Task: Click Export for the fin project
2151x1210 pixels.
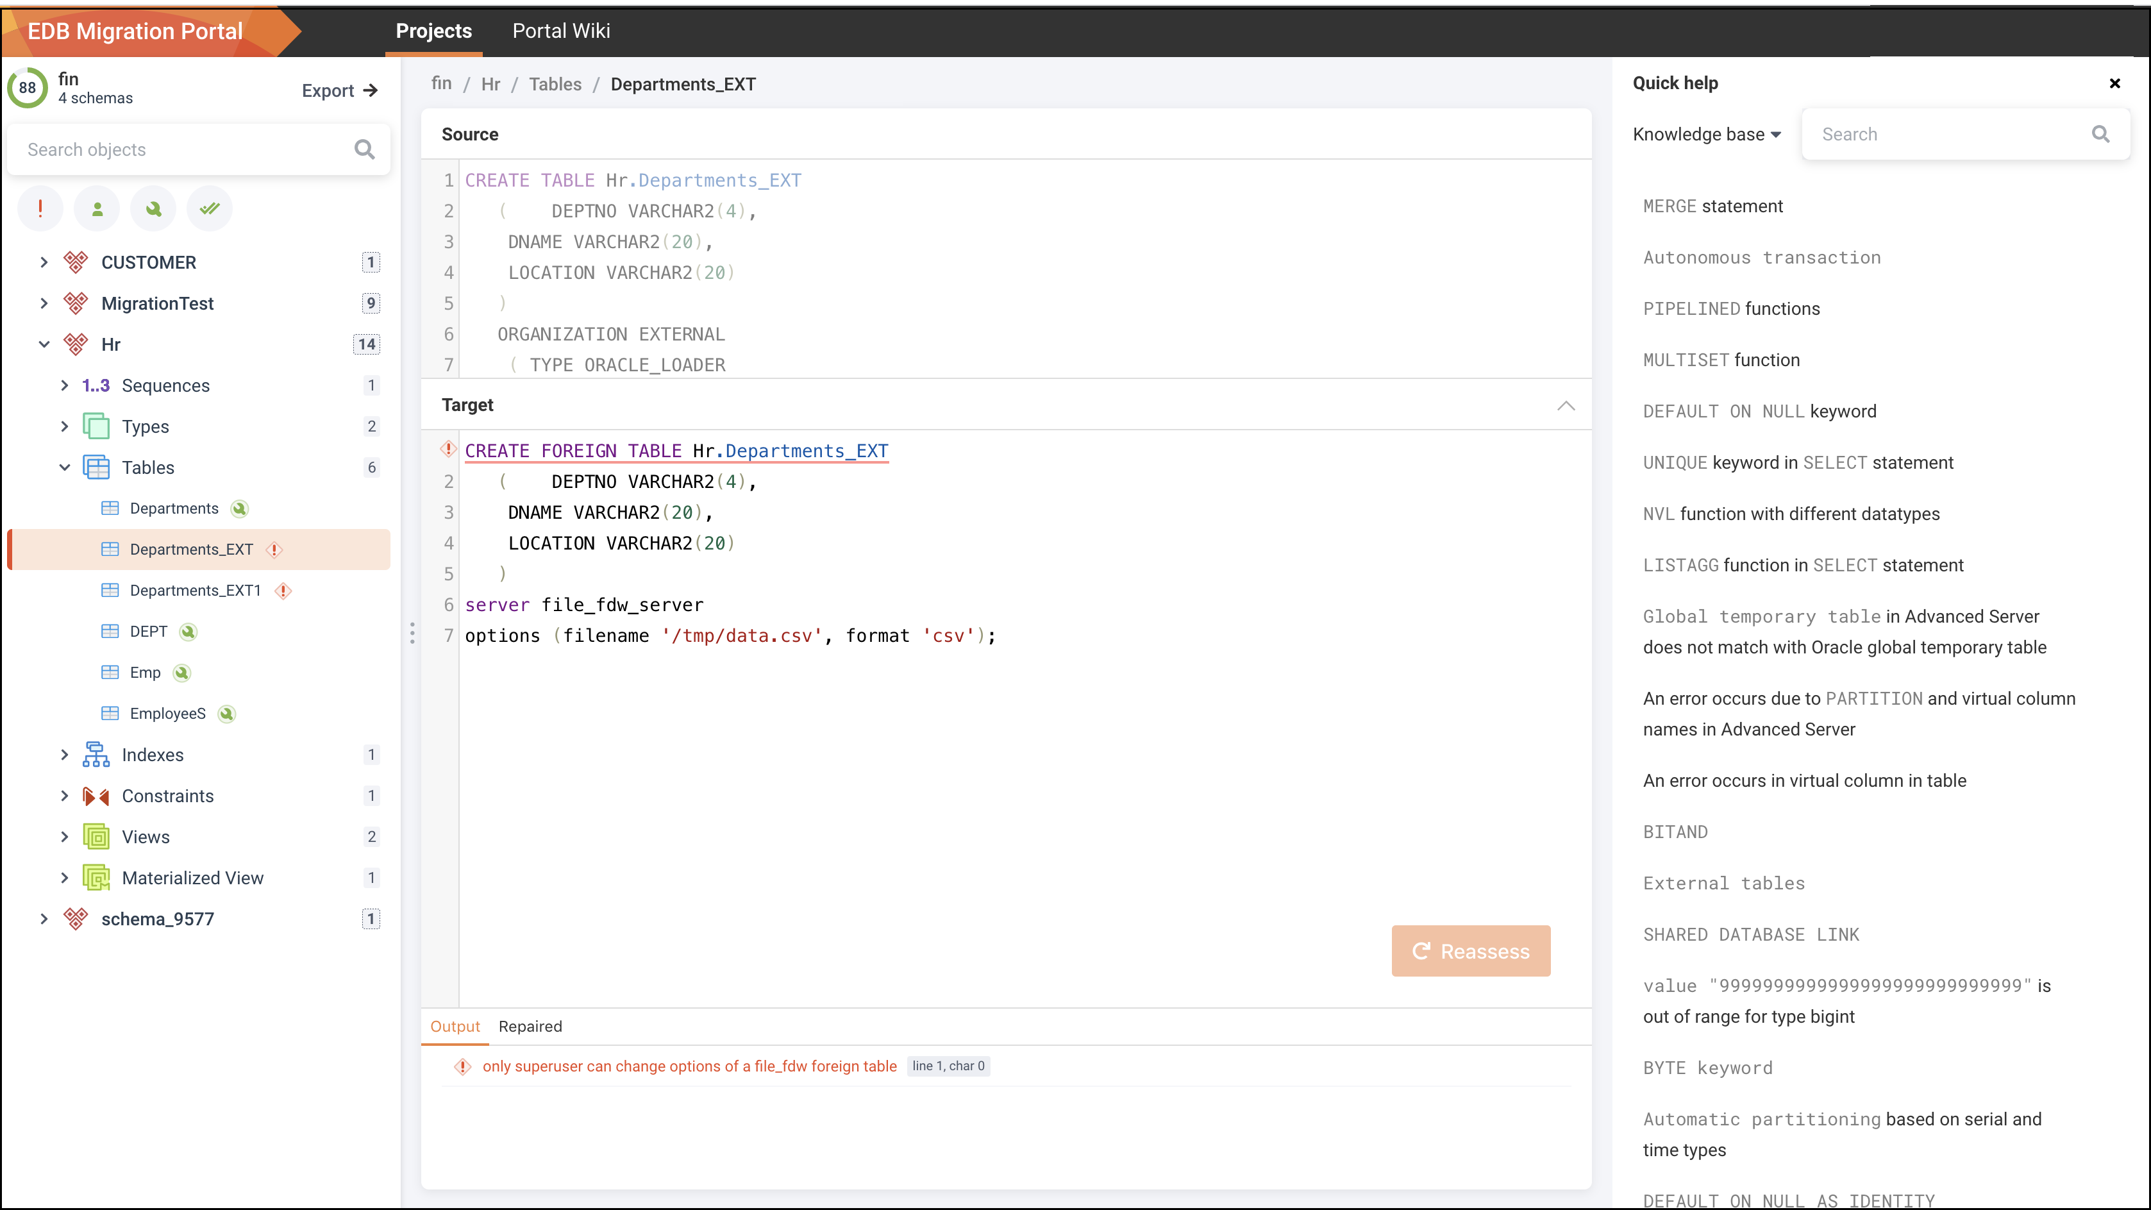Action: pos(339,90)
